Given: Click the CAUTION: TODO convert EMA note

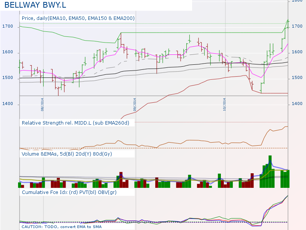Looking at the screenshot, I should pyautogui.click(x=61, y=227).
